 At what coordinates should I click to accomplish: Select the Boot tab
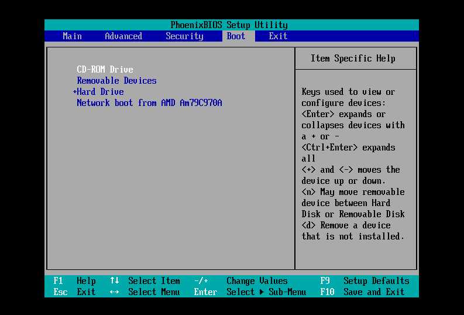(236, 36)
